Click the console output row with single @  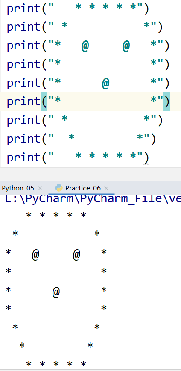tap(56, 292)
